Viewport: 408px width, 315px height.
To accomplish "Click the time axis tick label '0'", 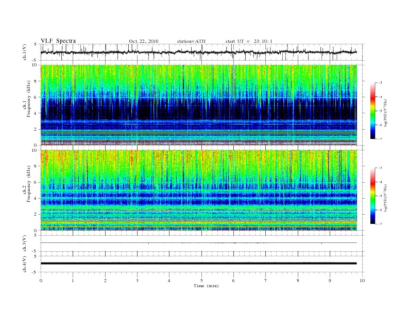I will [x=41, y=281].
